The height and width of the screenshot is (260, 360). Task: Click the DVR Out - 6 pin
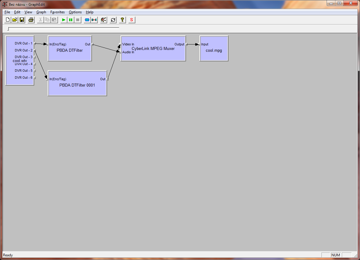coord(35,77)
